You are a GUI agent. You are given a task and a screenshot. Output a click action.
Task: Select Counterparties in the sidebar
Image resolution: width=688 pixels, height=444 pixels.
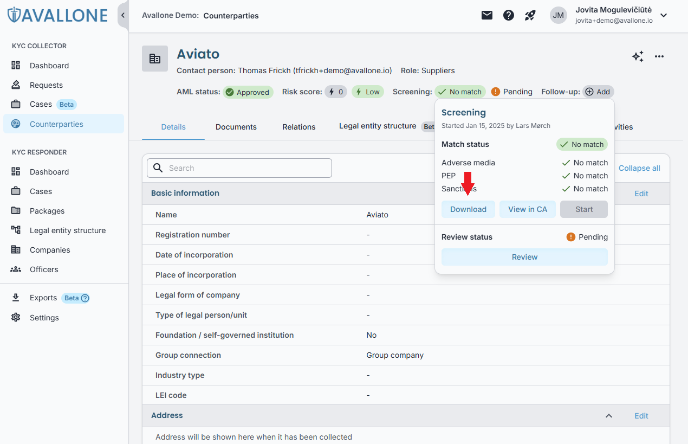pos(63,124)
